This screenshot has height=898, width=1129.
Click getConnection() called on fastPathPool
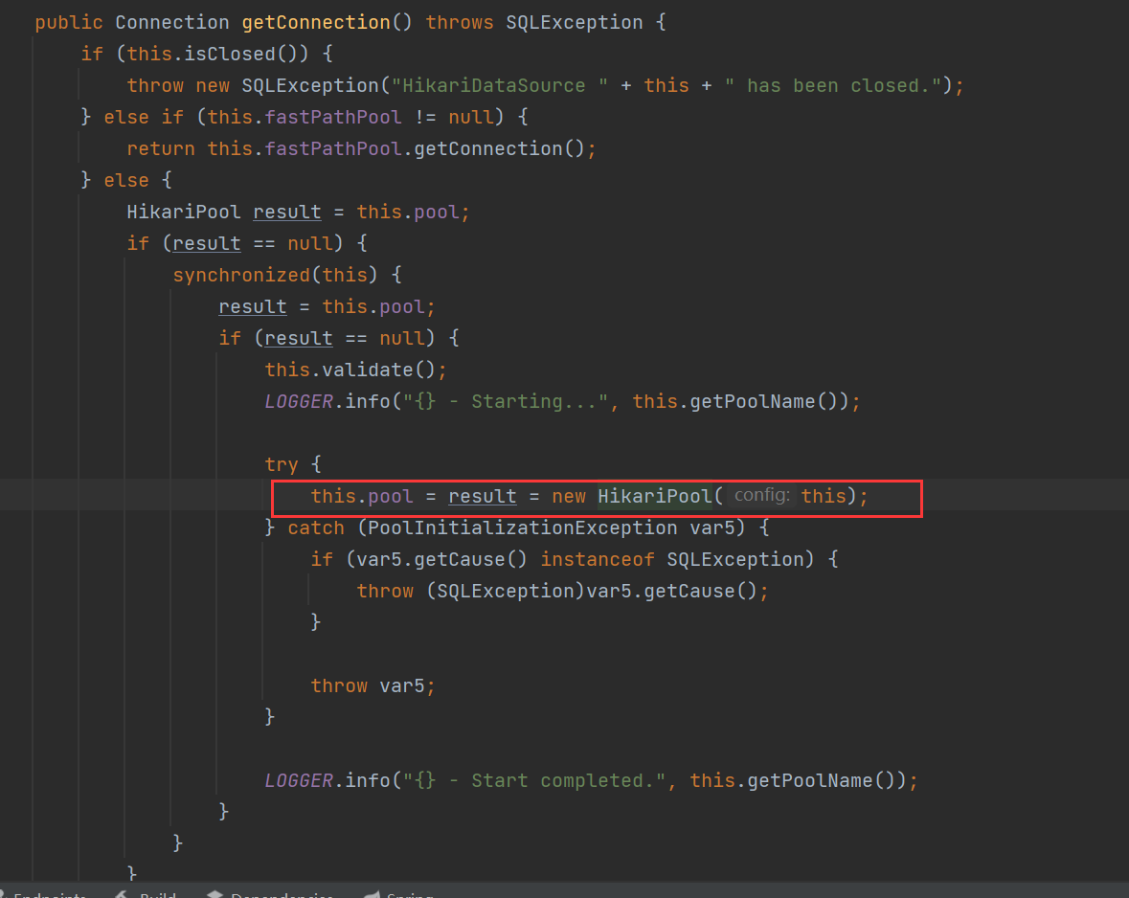coord(500,149)
